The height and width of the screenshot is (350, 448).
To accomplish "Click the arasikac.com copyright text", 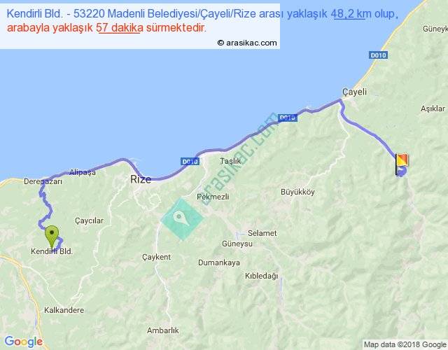I will (247, 43).
